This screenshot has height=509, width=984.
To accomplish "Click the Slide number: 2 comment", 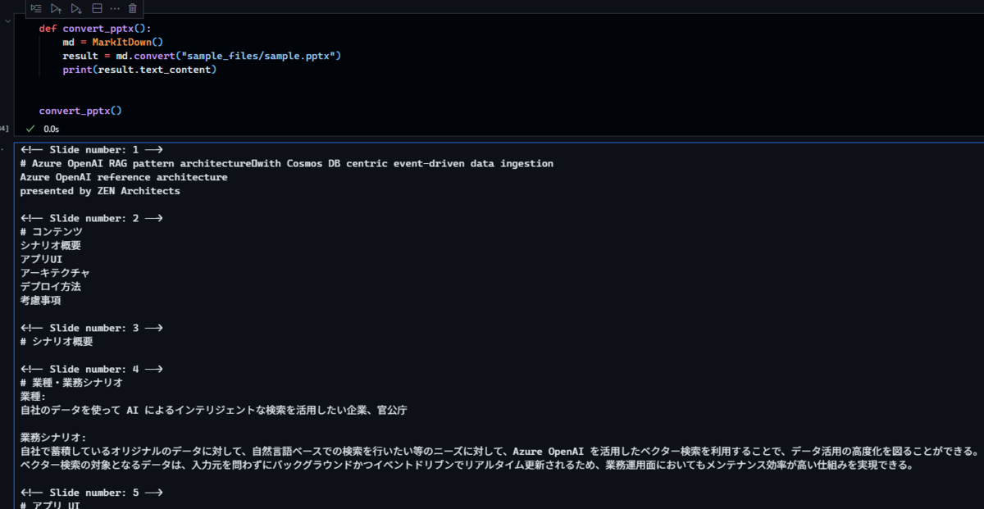I will [x=92, y=218].
